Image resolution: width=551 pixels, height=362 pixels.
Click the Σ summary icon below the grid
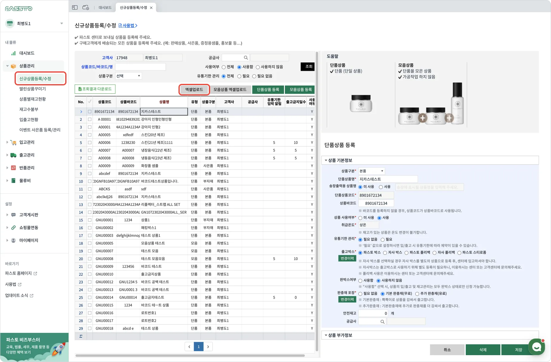coord(81,336)
